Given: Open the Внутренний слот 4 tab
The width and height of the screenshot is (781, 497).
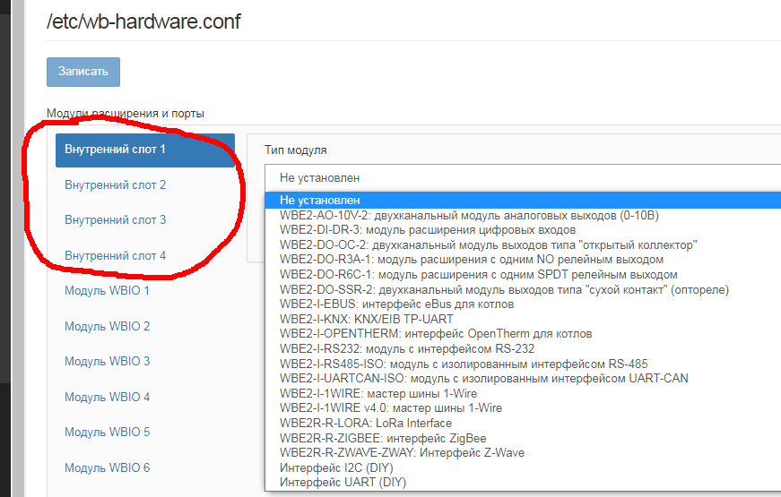Looking at the screenshot, I should pos(115,256).
